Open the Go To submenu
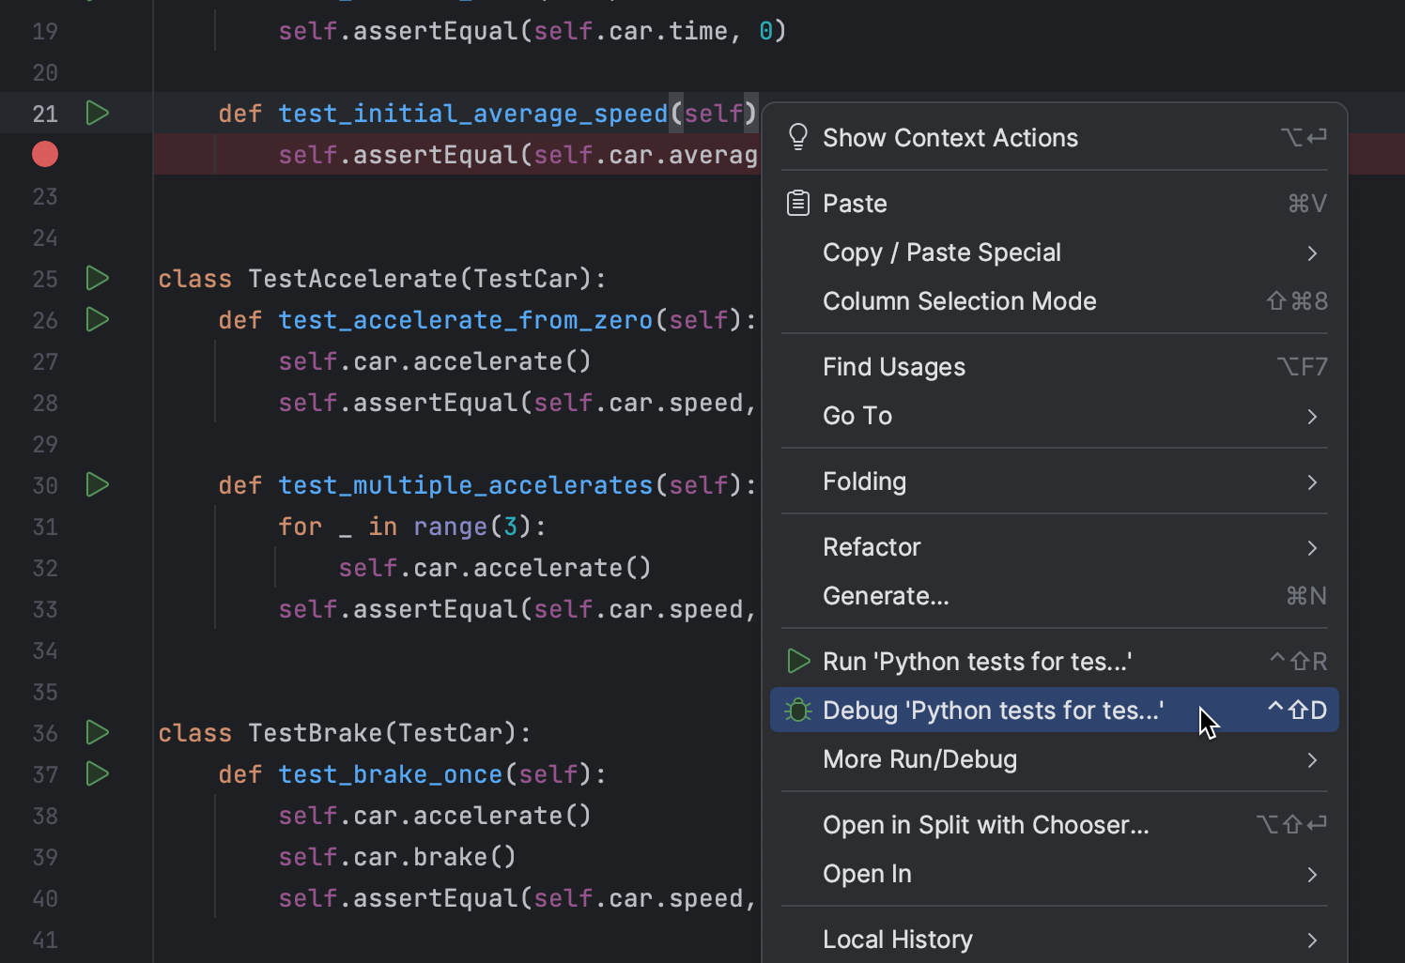The width and height of the screenshot is (1405, 963). coord(857,416)
